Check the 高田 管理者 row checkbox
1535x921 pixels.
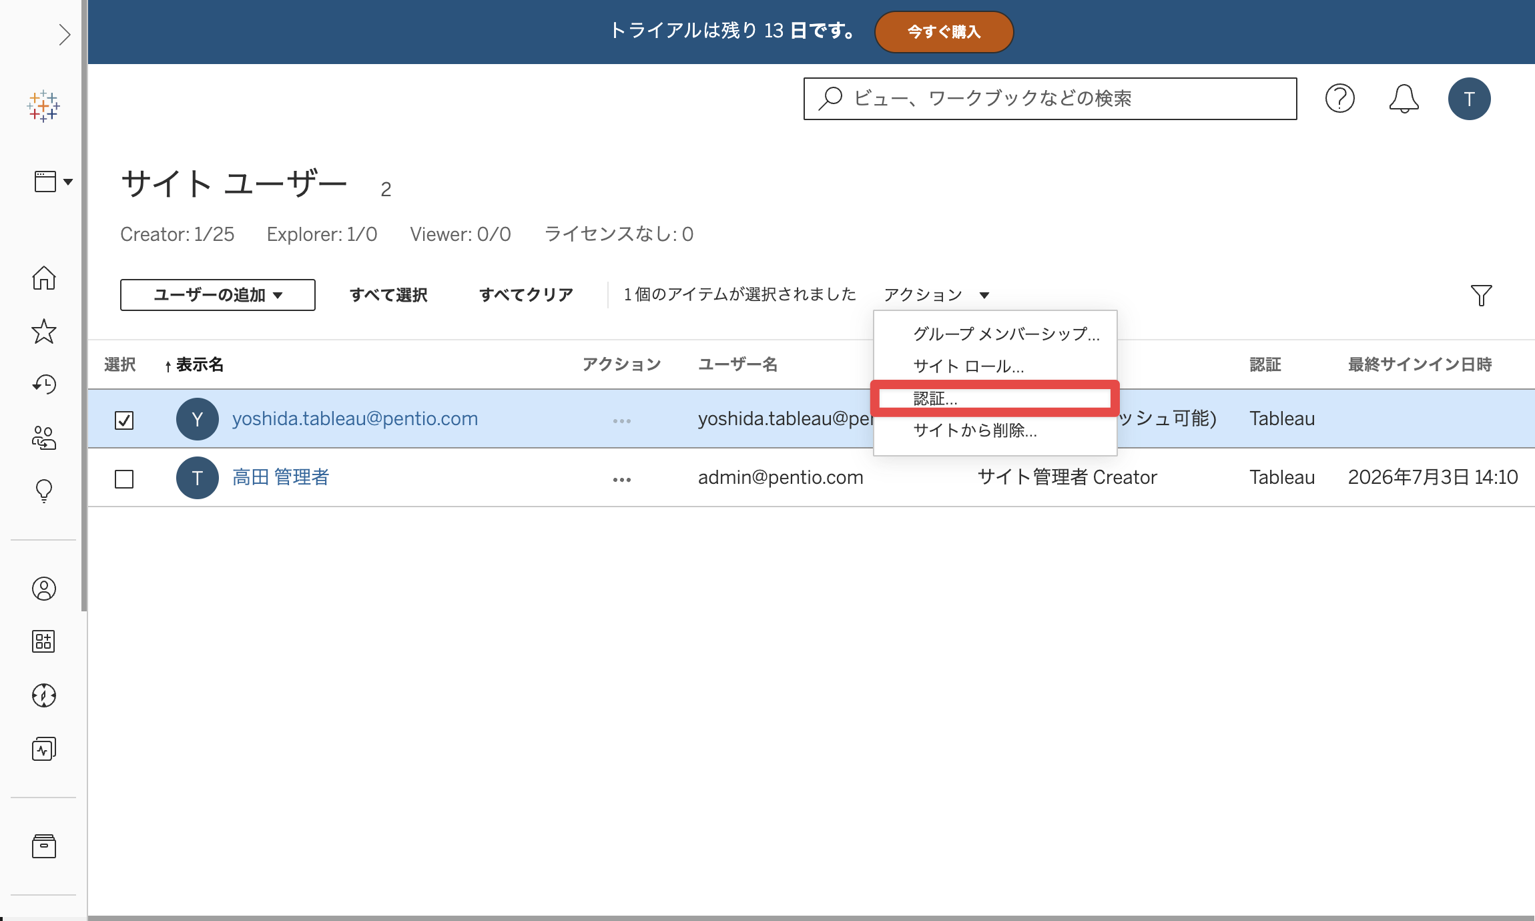point(124,479)
